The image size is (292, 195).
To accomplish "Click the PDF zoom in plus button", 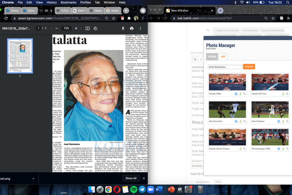I will pyautogui.click(x=76, y=28).
